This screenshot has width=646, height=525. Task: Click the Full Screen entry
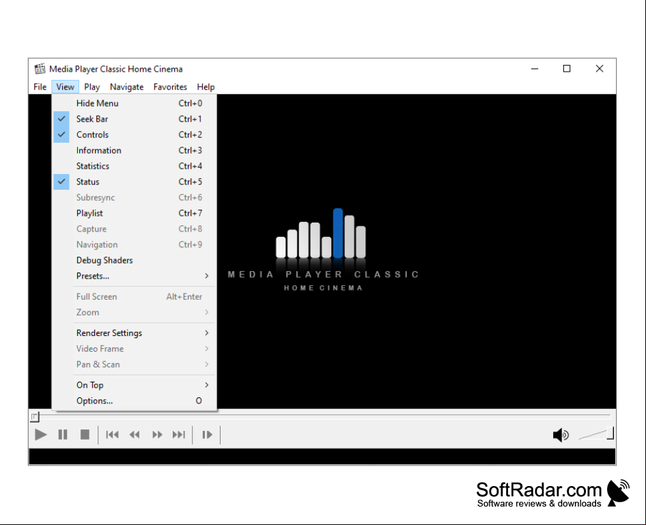coord(135,296)
